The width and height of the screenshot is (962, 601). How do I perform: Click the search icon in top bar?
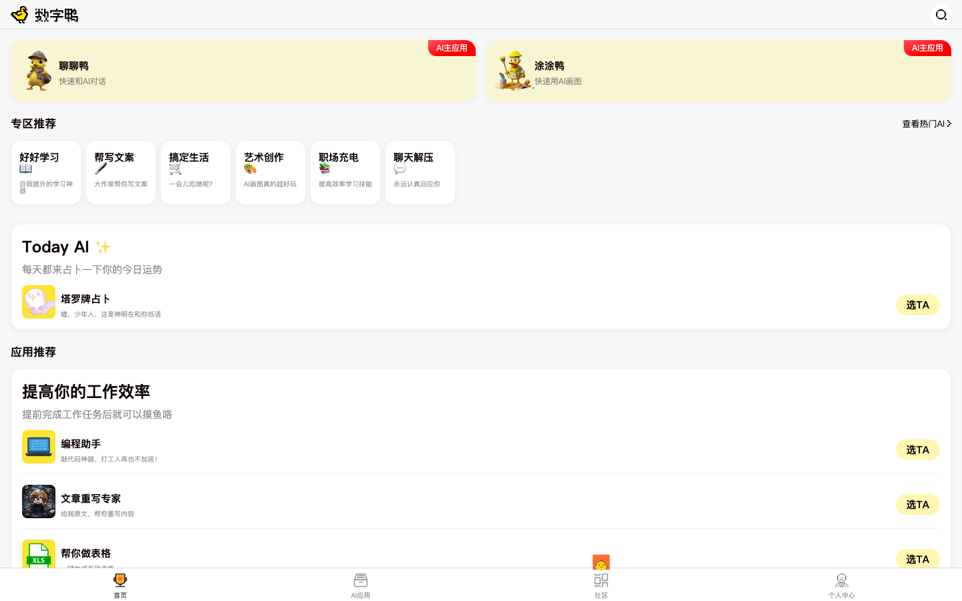coord(941,15)
